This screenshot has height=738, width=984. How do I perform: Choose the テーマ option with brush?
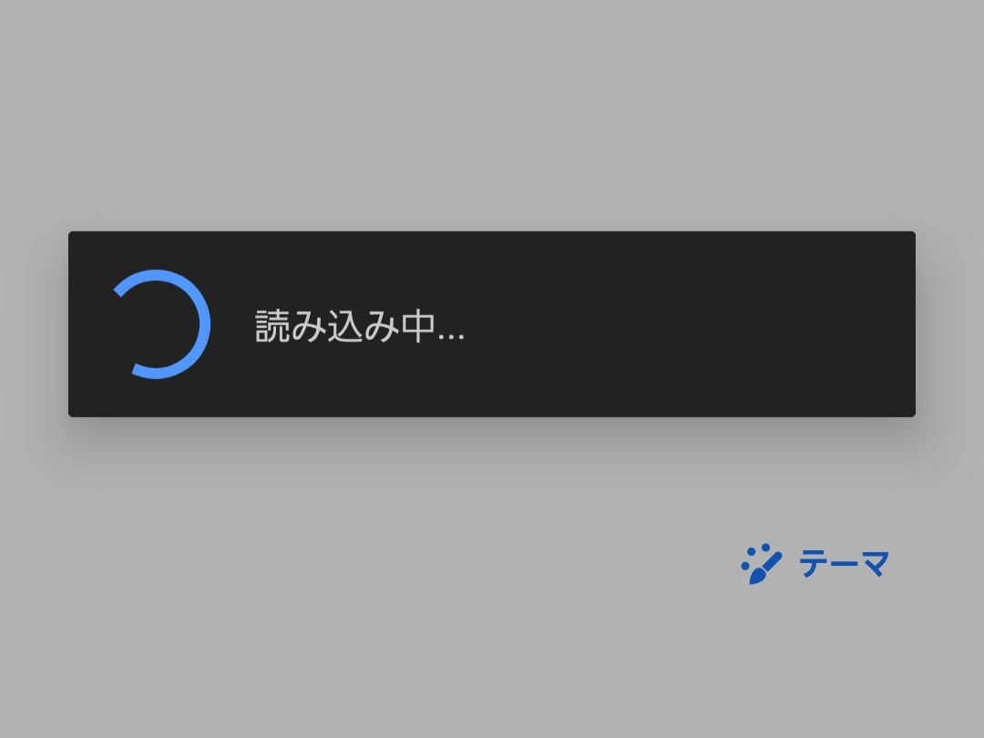pyautogui.click(x=815, y=564)
